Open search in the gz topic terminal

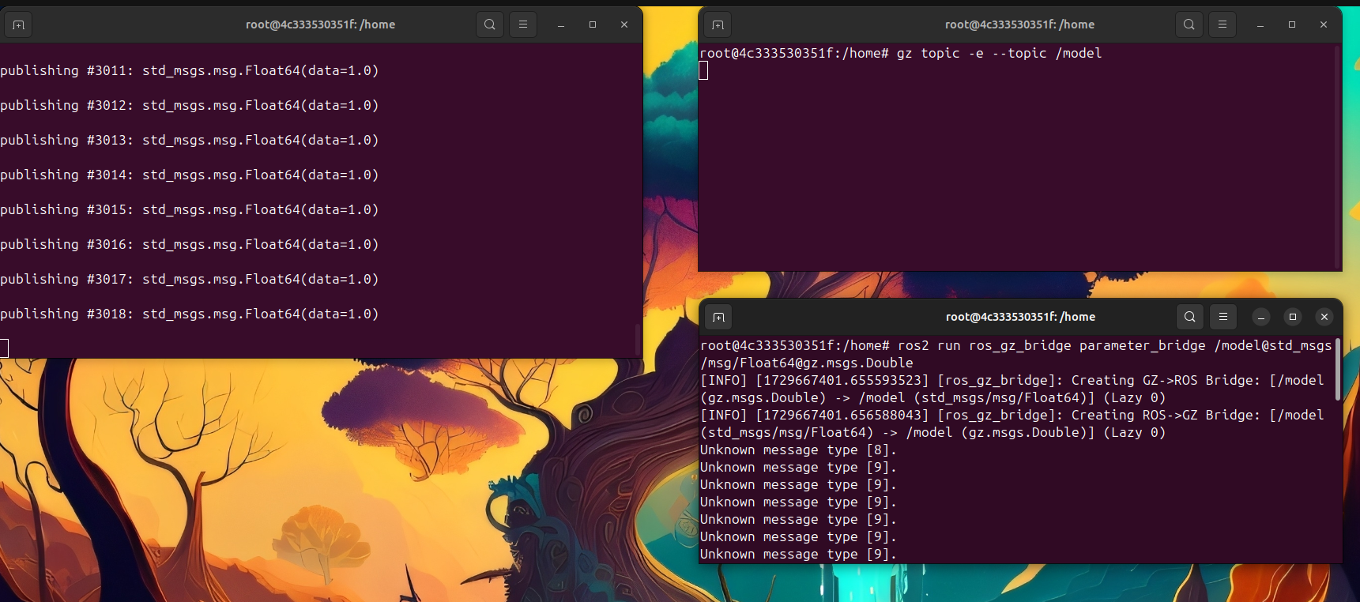1189,24
